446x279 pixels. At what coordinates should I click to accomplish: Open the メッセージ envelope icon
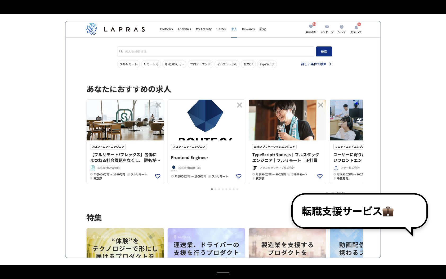(327, 27)
